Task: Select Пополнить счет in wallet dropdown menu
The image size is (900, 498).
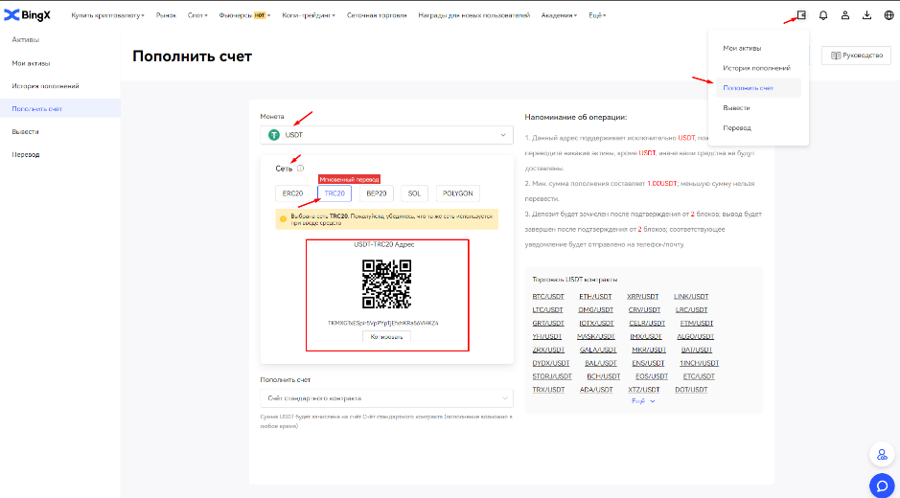Action: tap(758, 88)
